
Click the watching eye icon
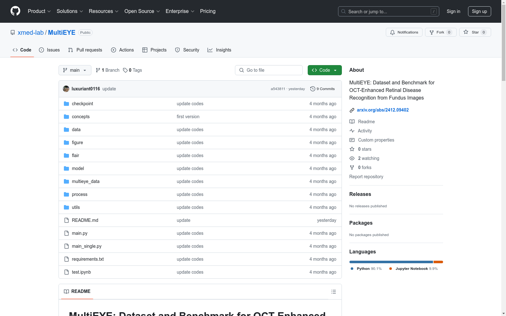pos(352,158)
